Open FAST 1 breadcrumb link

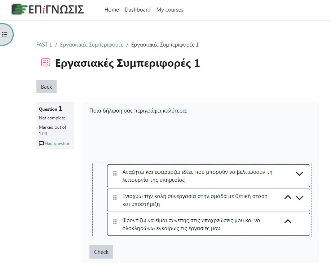tap(44, 45)
